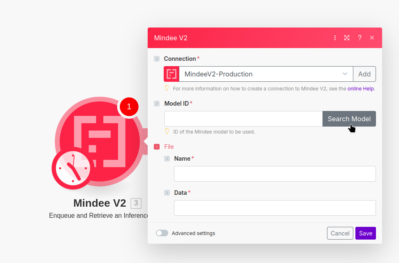Expand the Model ID section chevron

click(x=157, y=104)
